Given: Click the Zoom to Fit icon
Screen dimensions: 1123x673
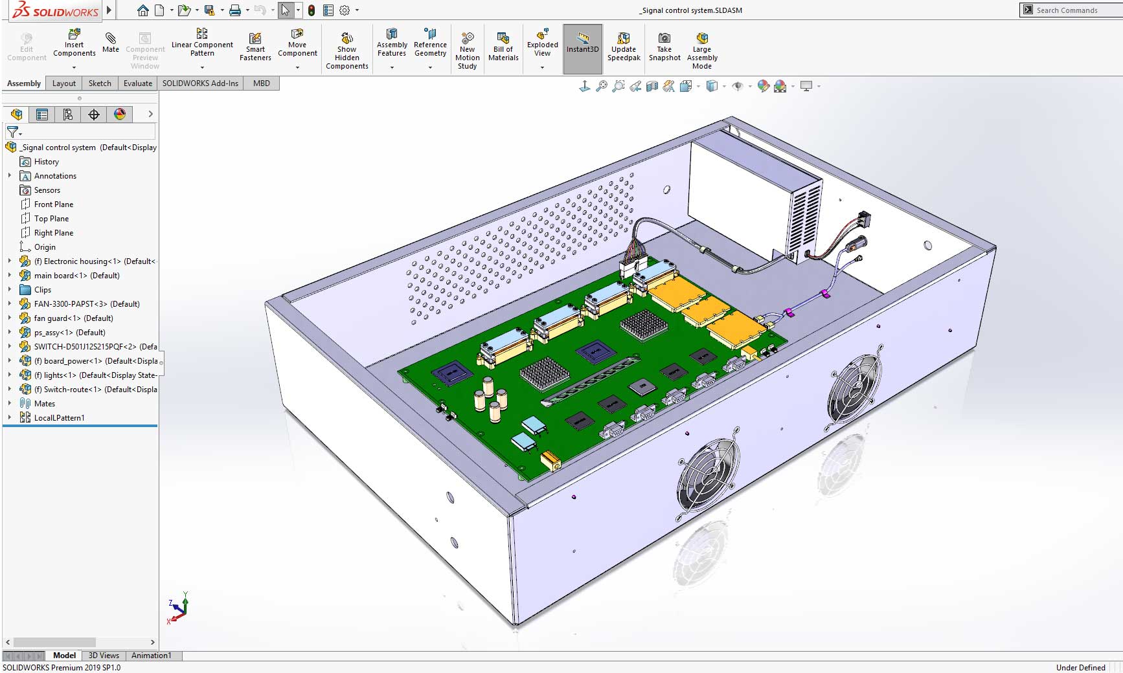Looking at the screenshot, I should click(x=601, y=85).
